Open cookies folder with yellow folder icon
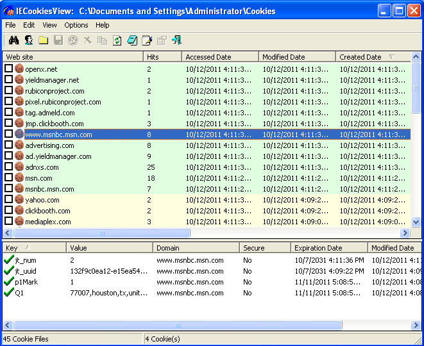The image size is (424, 346). tap(43, 40)
